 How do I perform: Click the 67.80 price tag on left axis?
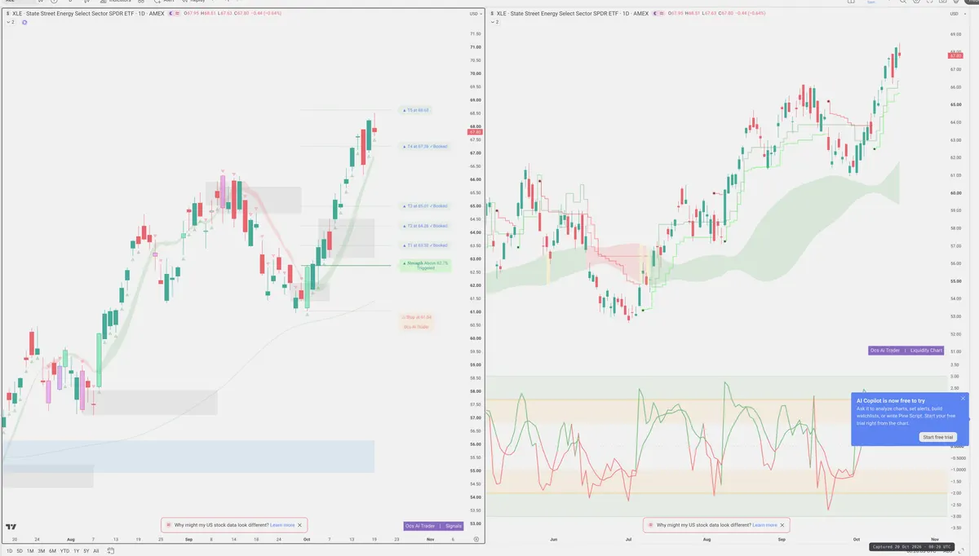[476, 131]
